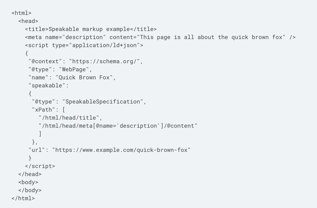This screenshot has width=317, height=208.
Task: Click the title text 'Speakable markup example'
Action: coord(89,29)
